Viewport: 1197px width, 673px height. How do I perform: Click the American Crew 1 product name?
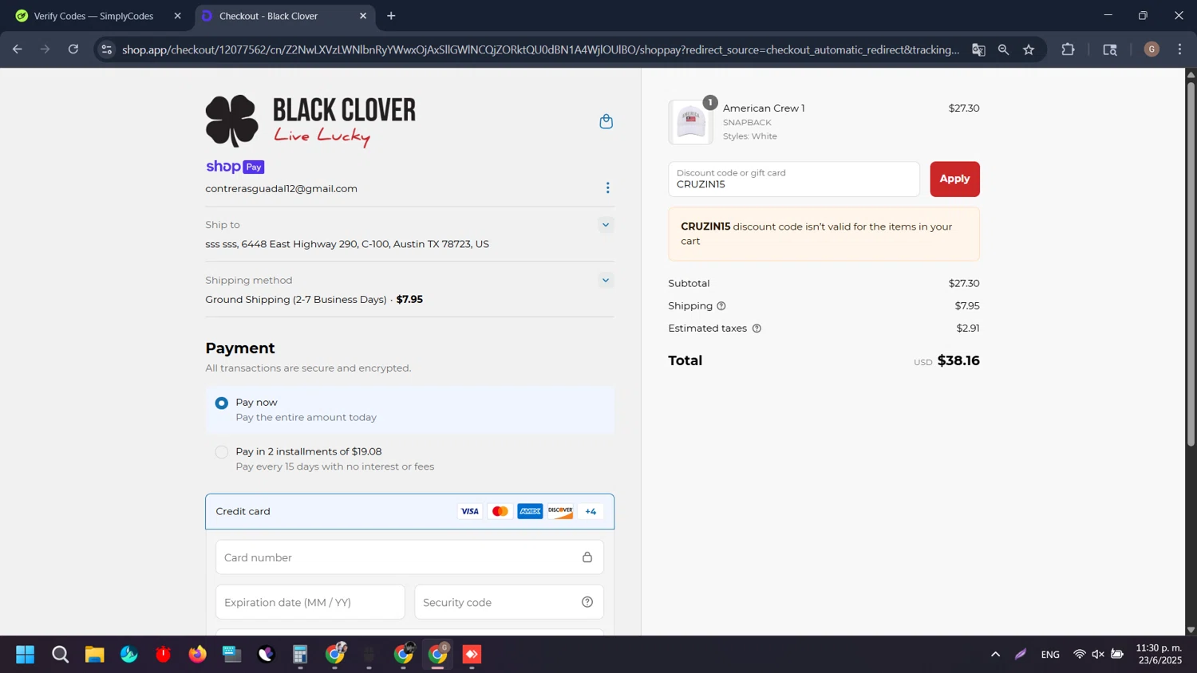(764, 108)
